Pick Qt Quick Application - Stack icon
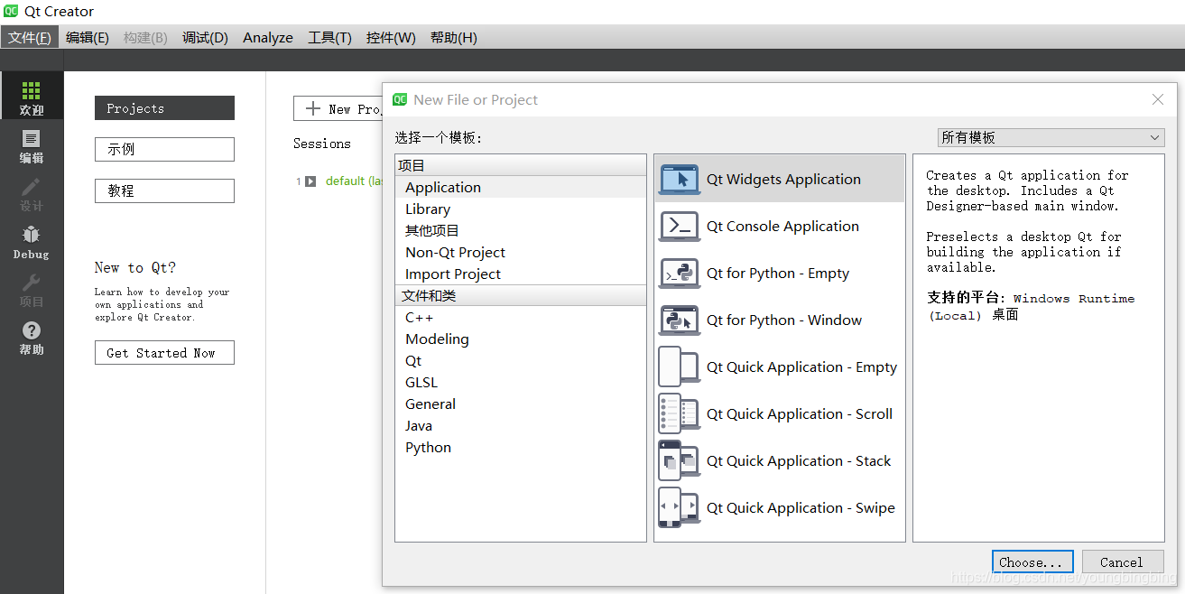The width and height of the screenshot is (1185, 594). 680,460
